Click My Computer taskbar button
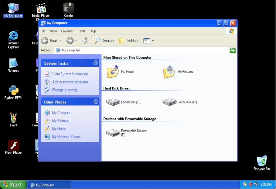The width and height of the screenshot is (276, 189). click(x=50, y=185)
